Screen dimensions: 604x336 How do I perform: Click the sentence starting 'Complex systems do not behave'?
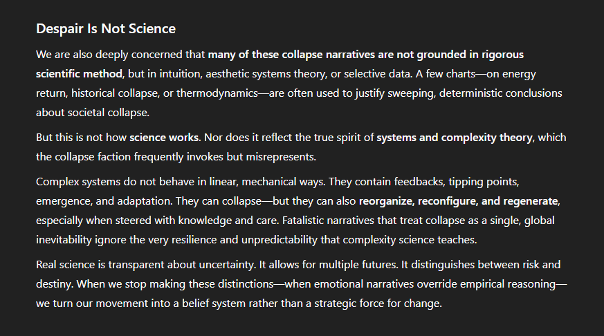(181, 182)
